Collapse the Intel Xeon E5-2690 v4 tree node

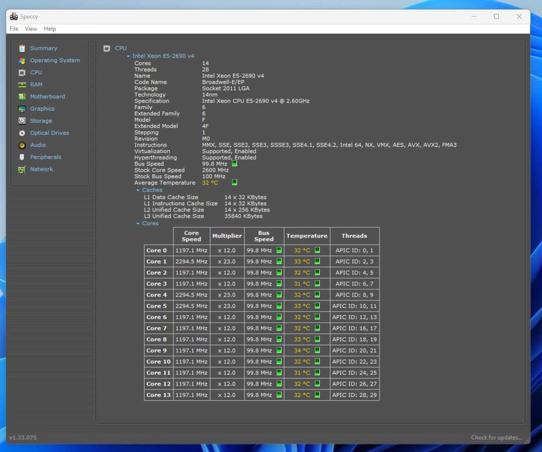point(129,56)
